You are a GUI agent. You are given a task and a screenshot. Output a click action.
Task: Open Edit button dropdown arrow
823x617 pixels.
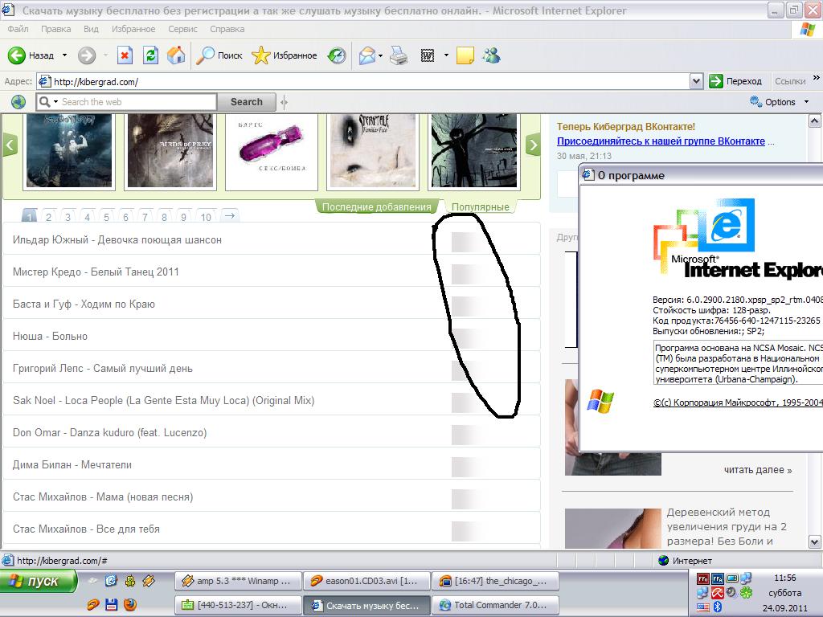446,55
